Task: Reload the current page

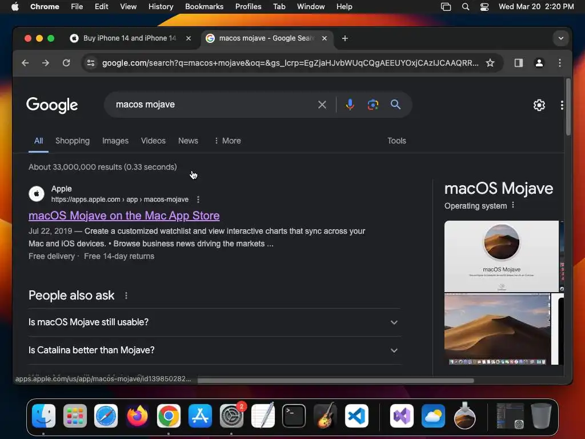Action: pos(66,63)
